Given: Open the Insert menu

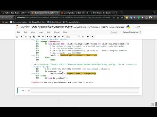Looking at the screenshot, I should coord(41,32).
